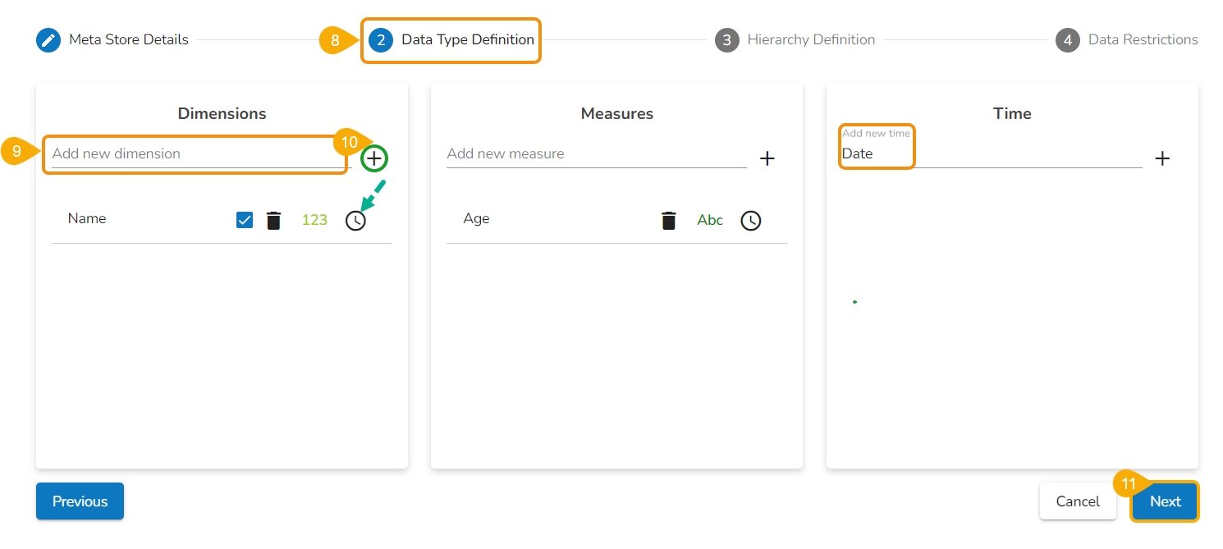Click the pencil icon for Meta Store Details
The width and height of the screenshot is (1223, 549).
coord(48,39)
